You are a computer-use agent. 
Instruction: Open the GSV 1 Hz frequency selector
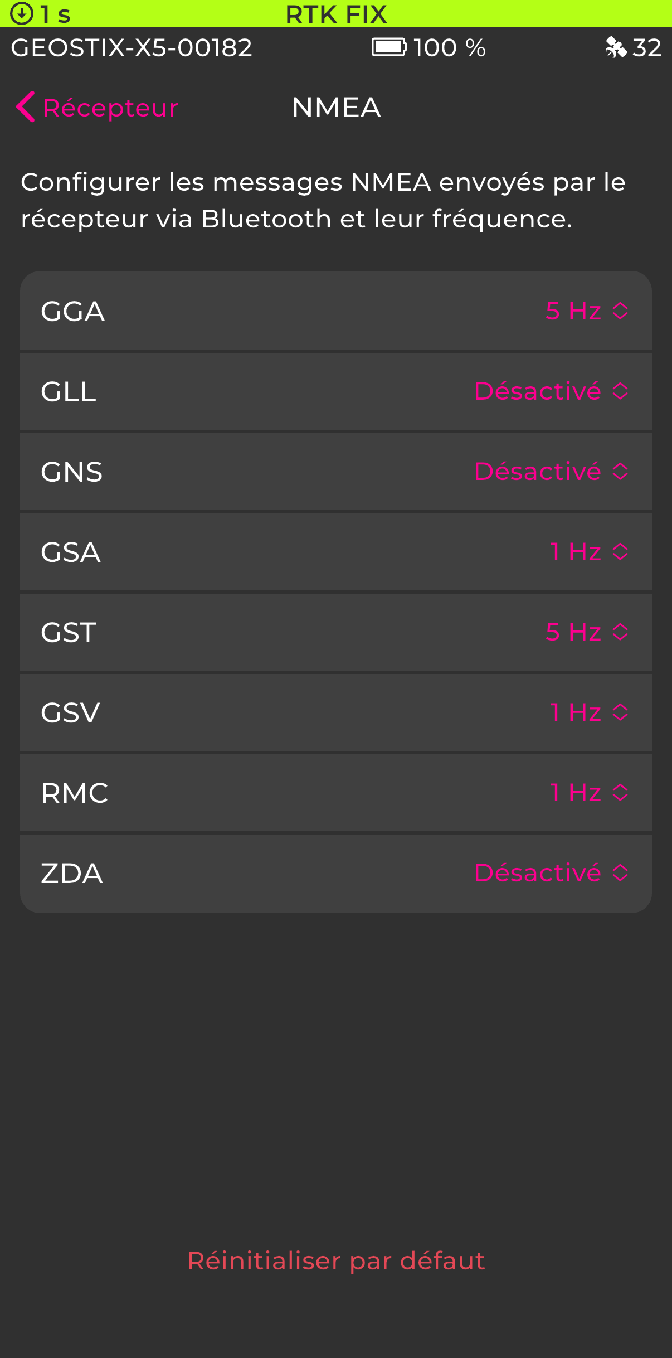(588, 712)
